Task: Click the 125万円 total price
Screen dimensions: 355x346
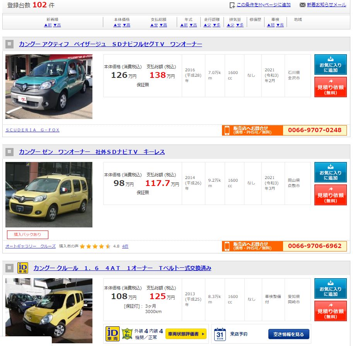Action: coord(162,296)
